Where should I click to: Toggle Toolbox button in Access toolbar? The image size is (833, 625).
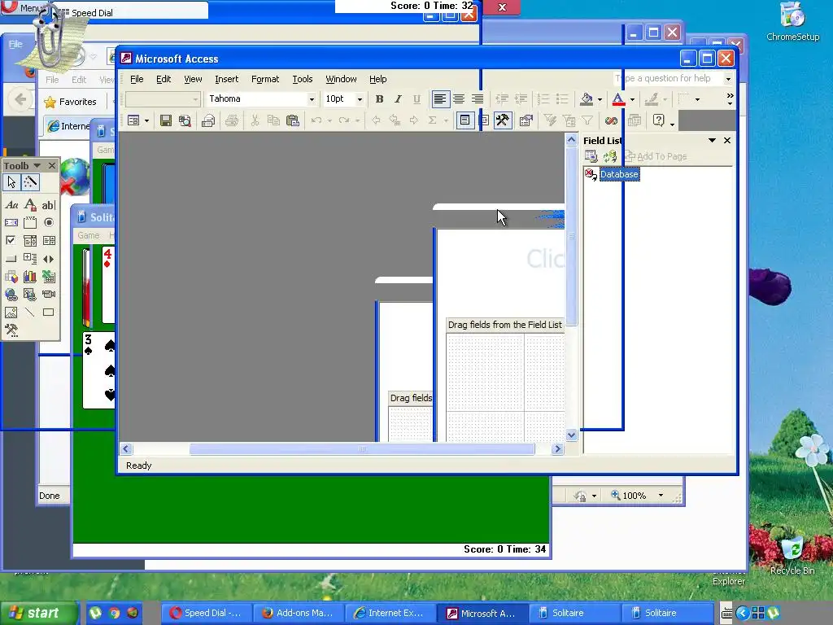pos(503,120)
